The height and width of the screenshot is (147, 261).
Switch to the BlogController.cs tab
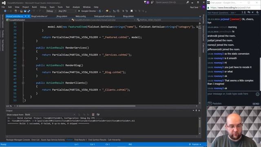pyautogui.click(x=39, y=16)
